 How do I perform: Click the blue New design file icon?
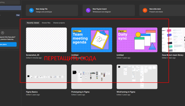click(x=31, y=10)
